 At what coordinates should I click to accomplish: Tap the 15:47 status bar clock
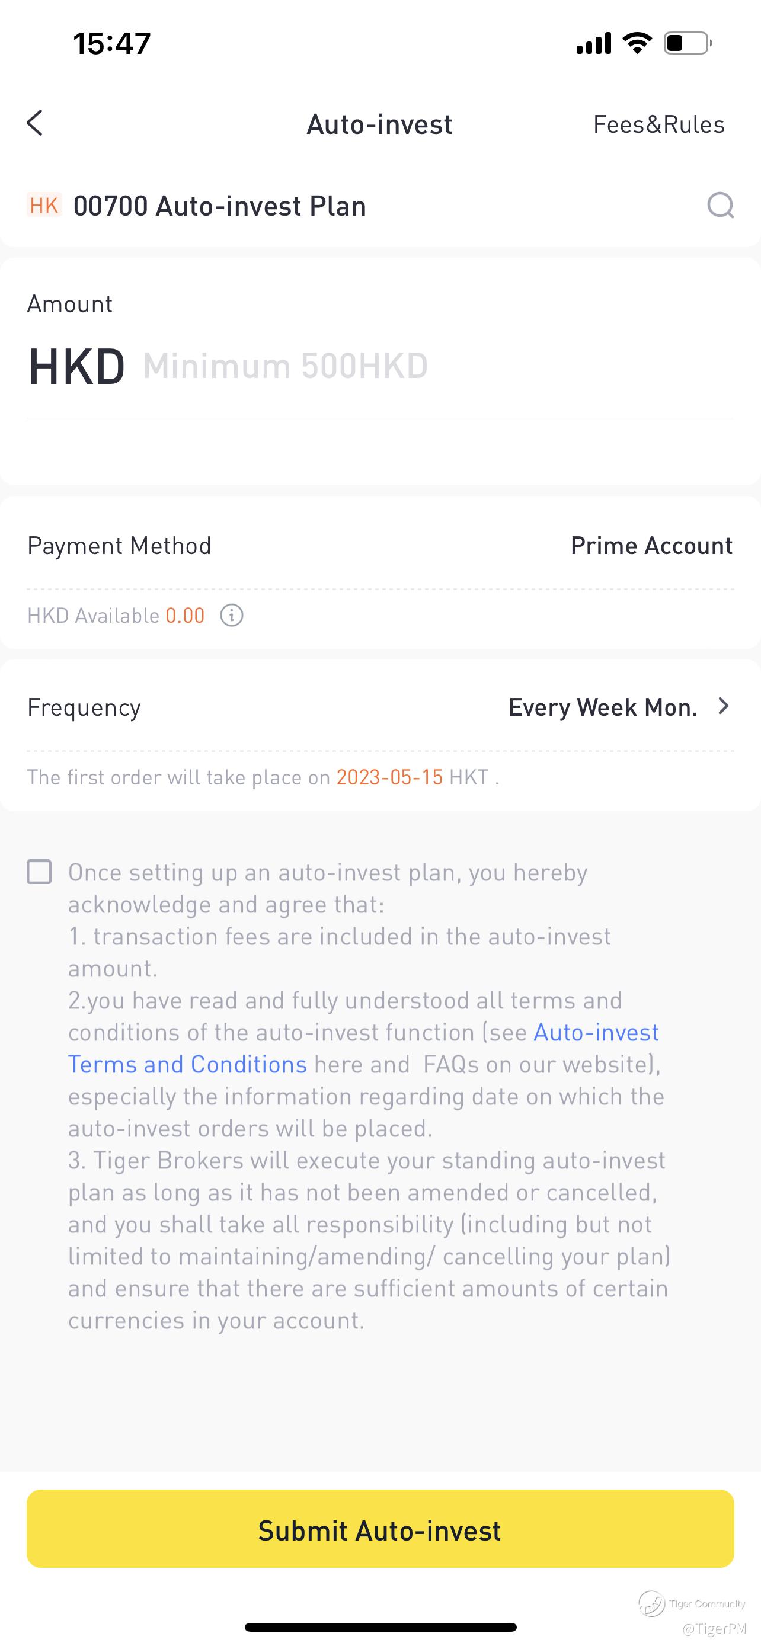(112, 43)
